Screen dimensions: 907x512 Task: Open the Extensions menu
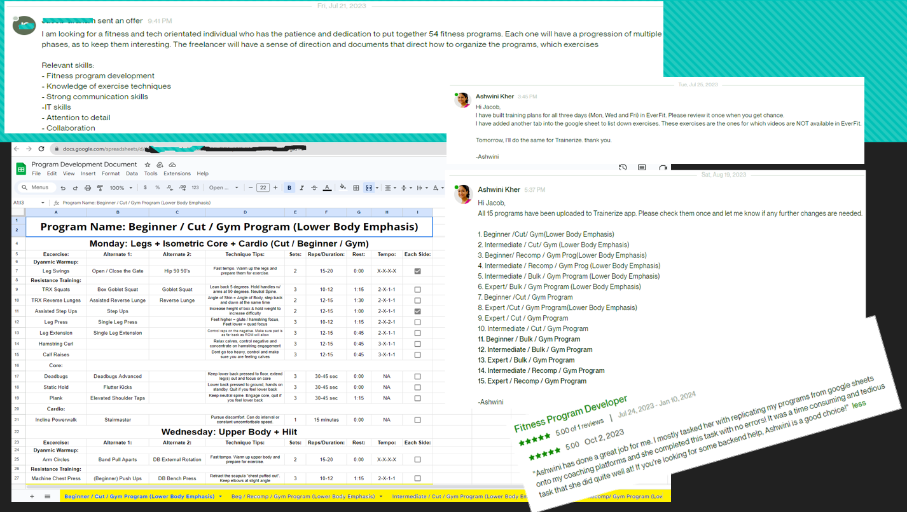pos(177,173)
